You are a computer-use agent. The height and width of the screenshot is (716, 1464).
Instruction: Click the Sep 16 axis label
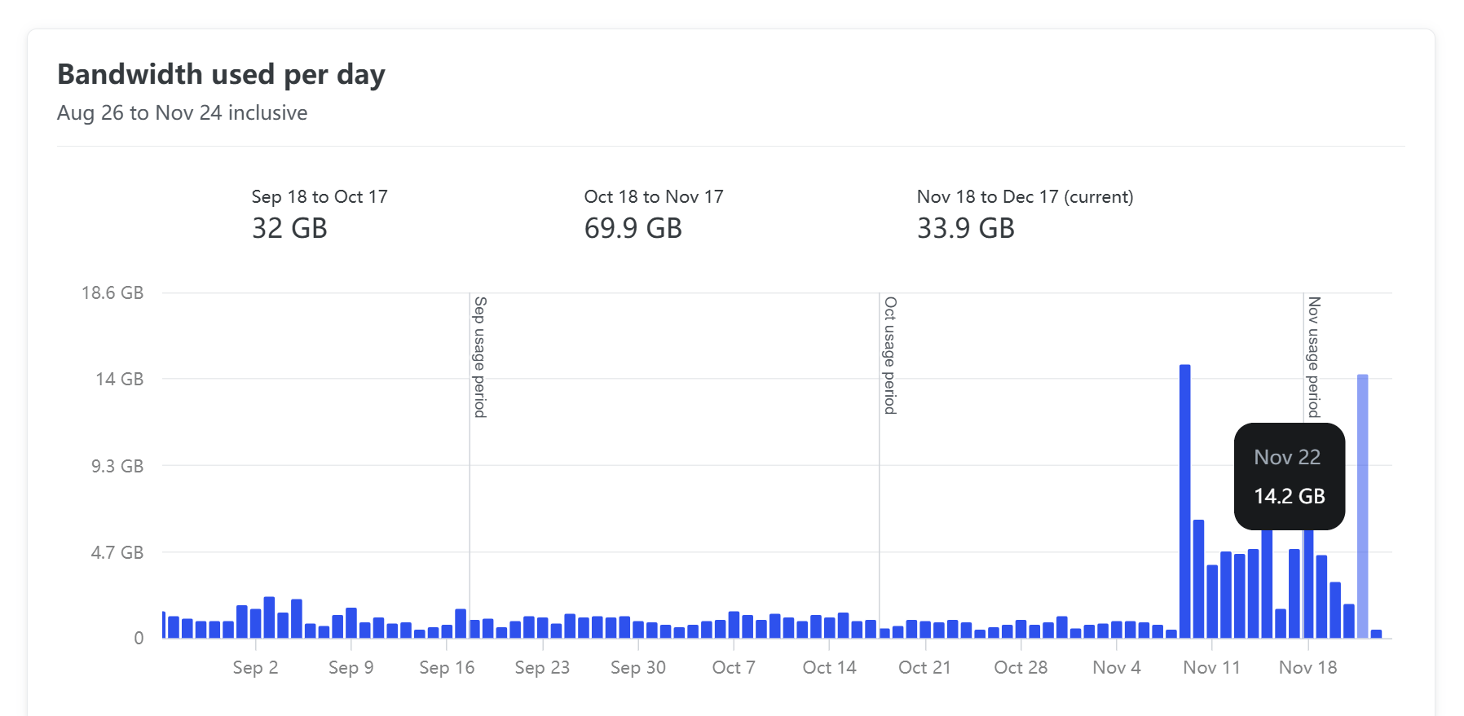pos(447,668)
